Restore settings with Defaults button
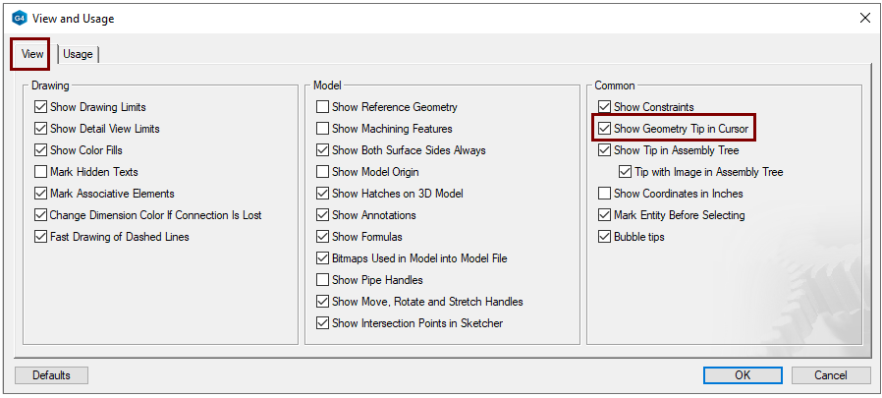The height and width of the screenshot is (398, 882). tap(51, 374)
